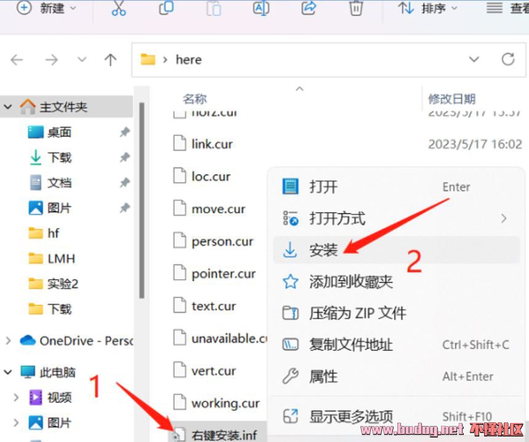Click the link.cur file icon
This screenshot has height=442, width=529.
pyautogui.click(x=180, y=143)
